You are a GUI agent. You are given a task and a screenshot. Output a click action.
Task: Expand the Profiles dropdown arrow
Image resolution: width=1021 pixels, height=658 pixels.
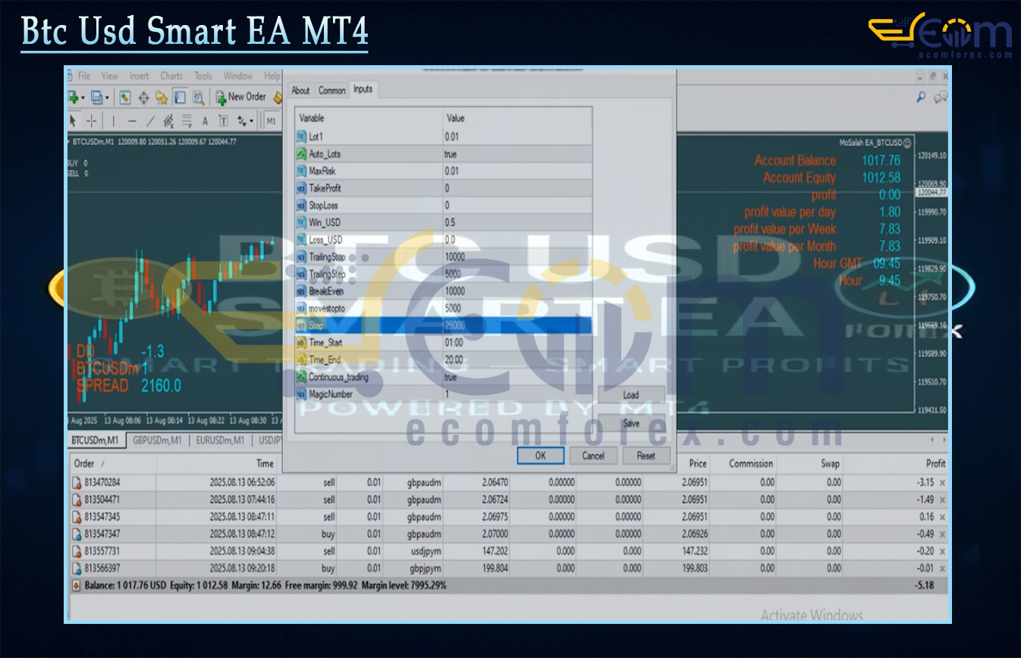pyautogui.click(x=107, y=97)
